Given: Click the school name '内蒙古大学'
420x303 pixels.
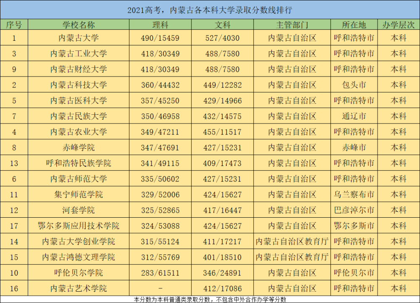Looking at the screenshot, I should [x=79, y=38].
